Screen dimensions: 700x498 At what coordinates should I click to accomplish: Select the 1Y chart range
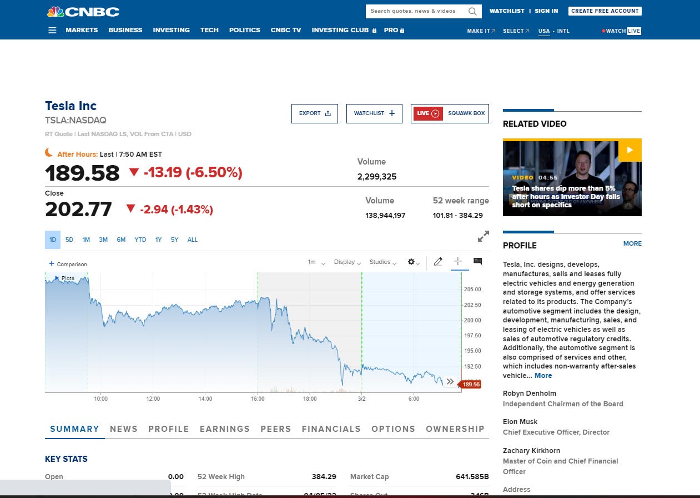(158, 240)
